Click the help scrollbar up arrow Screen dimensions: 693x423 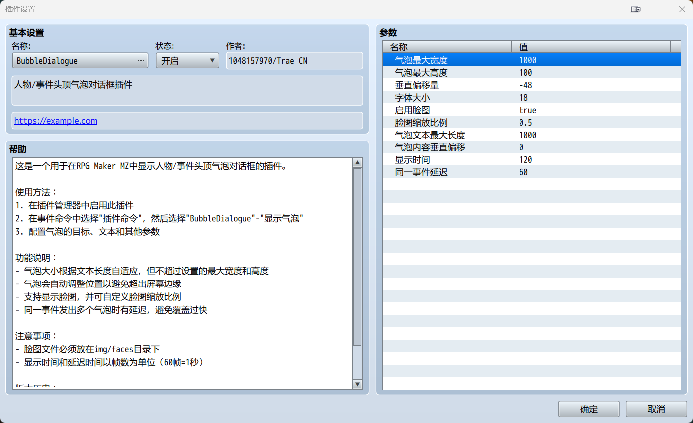pyautogui.click(x=357, y=163)
